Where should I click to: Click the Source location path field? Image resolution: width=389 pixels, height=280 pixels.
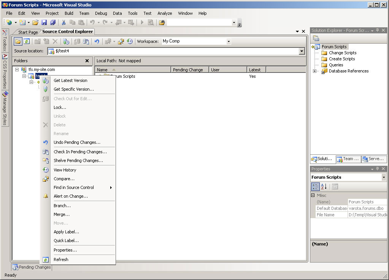point(173,51)
